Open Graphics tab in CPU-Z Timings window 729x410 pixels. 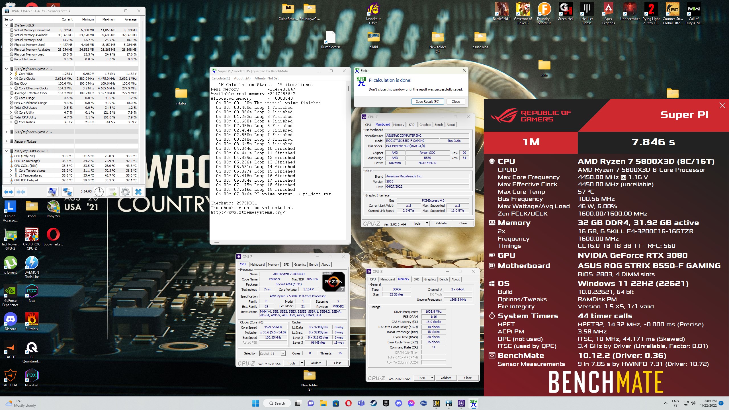tap(430, 279)
